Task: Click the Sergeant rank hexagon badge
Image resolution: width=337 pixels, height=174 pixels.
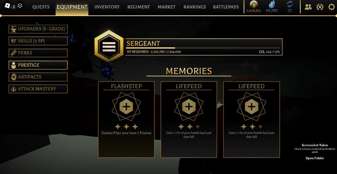Action: (x=109, y=47)
